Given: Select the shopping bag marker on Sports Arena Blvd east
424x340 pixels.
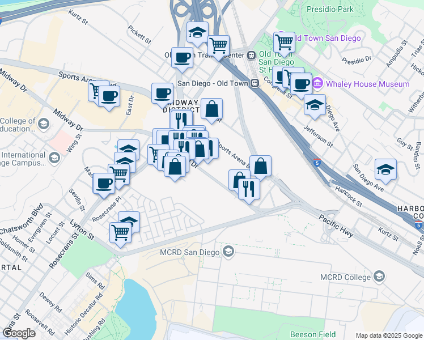Looking at the screenshot, I should point(260,166).
